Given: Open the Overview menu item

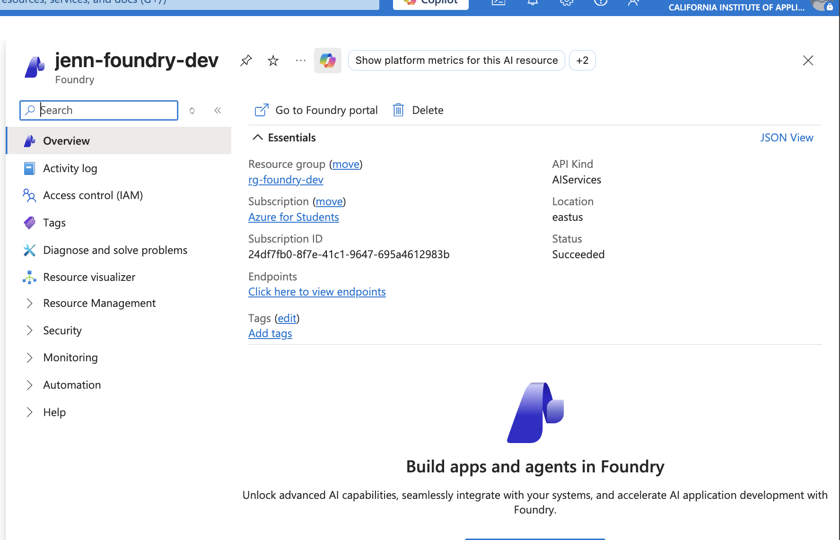Looking at the screenshot, I should (118, 141).
